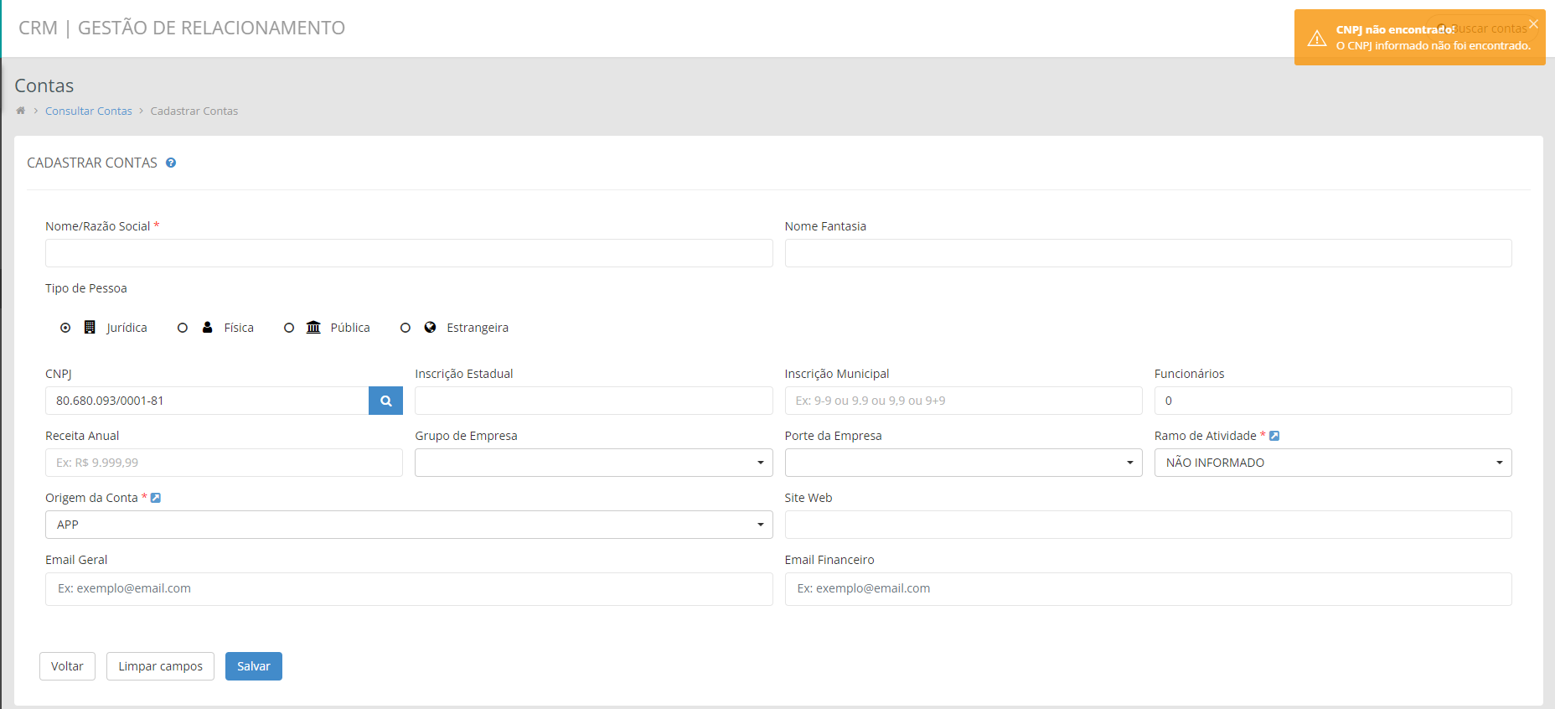Click the globe icon for Estrangeira
This screenshot has height=709, width=1555.
point(430,327)
